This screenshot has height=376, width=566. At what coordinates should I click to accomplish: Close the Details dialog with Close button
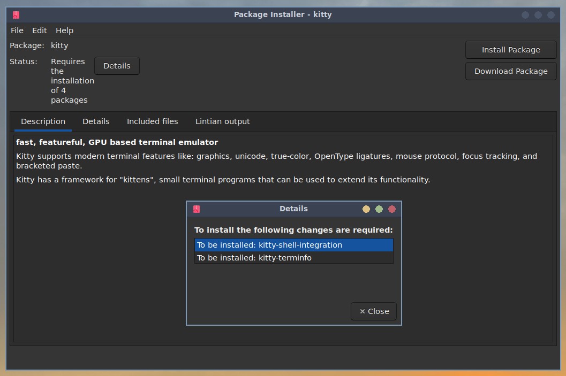(374, 311)
